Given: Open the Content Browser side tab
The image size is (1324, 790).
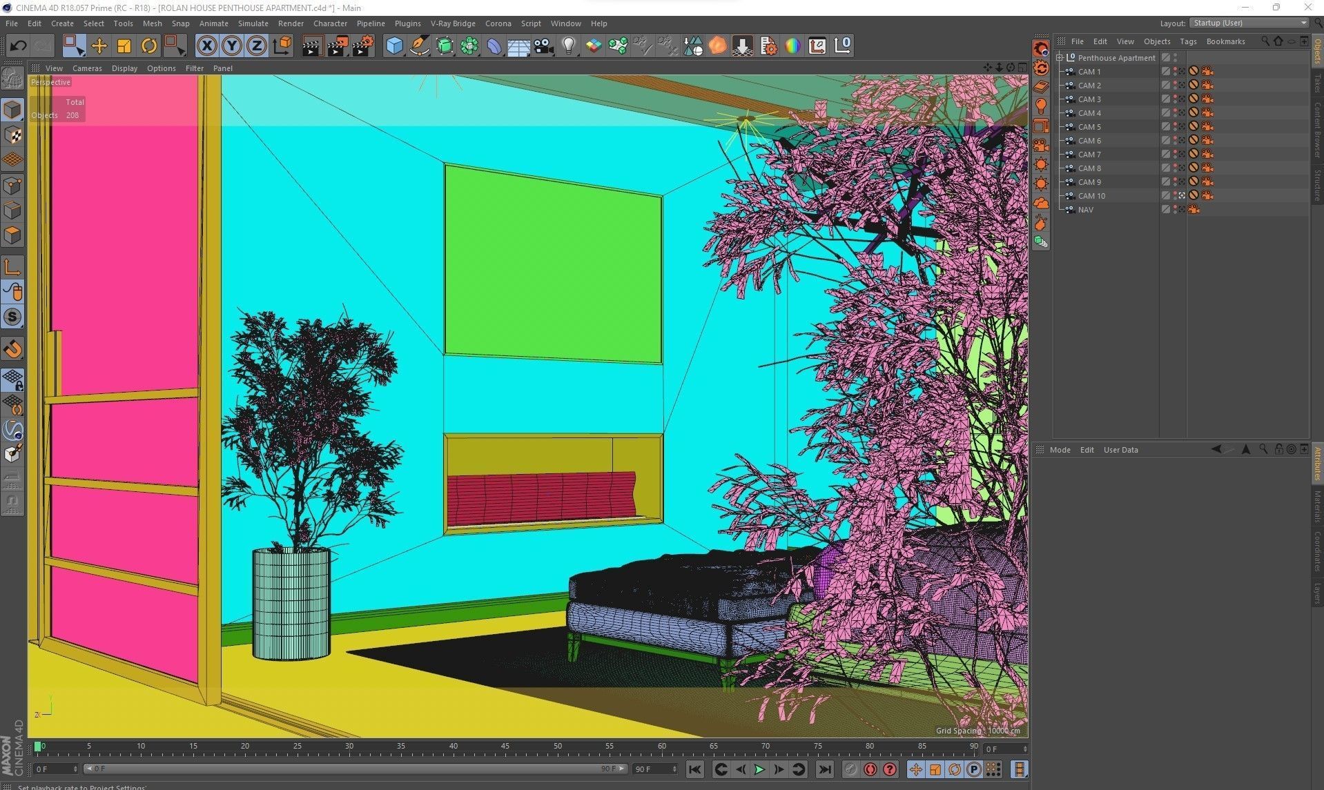Looking at the screenshot, I should pyautogui.click(x=1317, y=129).
